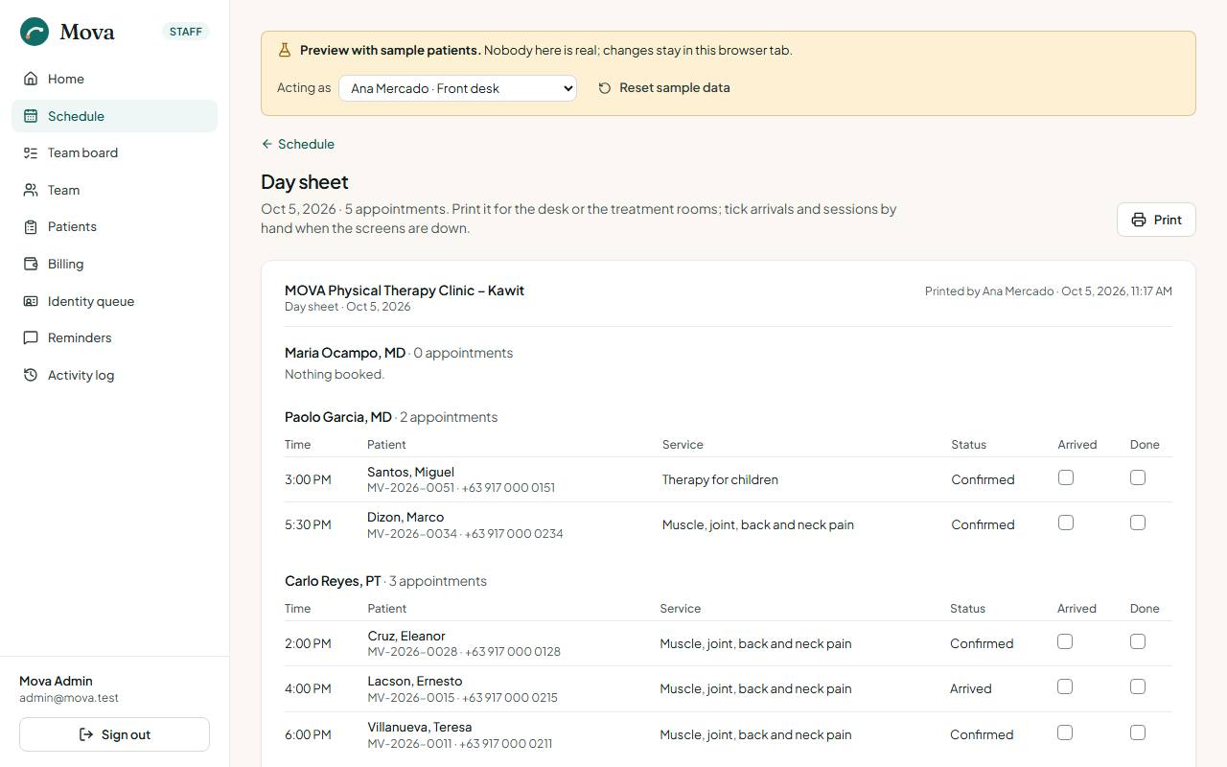The image size is (1227, 767).
Task: Tick Arrived for Lacson, Ernesto
Action: pos(1065,686)
